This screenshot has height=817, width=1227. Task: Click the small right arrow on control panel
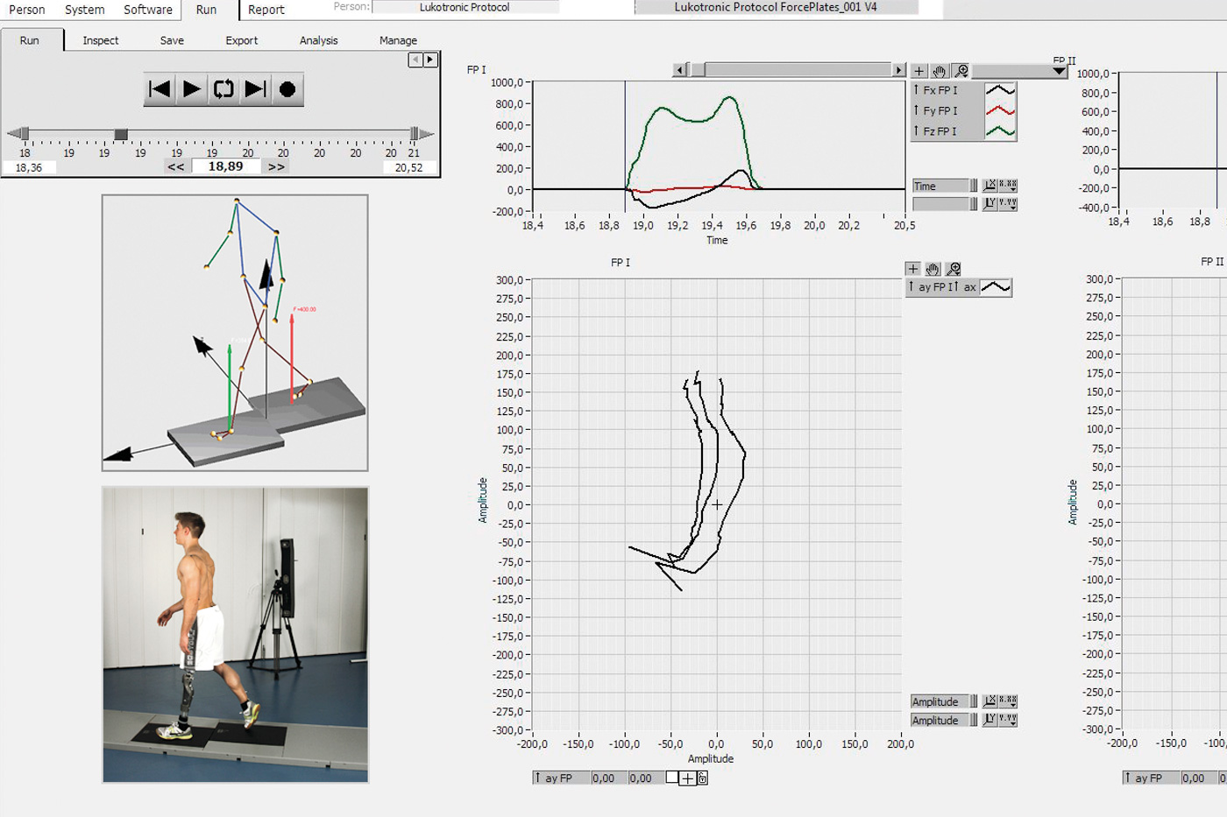[x=430, y=60]
